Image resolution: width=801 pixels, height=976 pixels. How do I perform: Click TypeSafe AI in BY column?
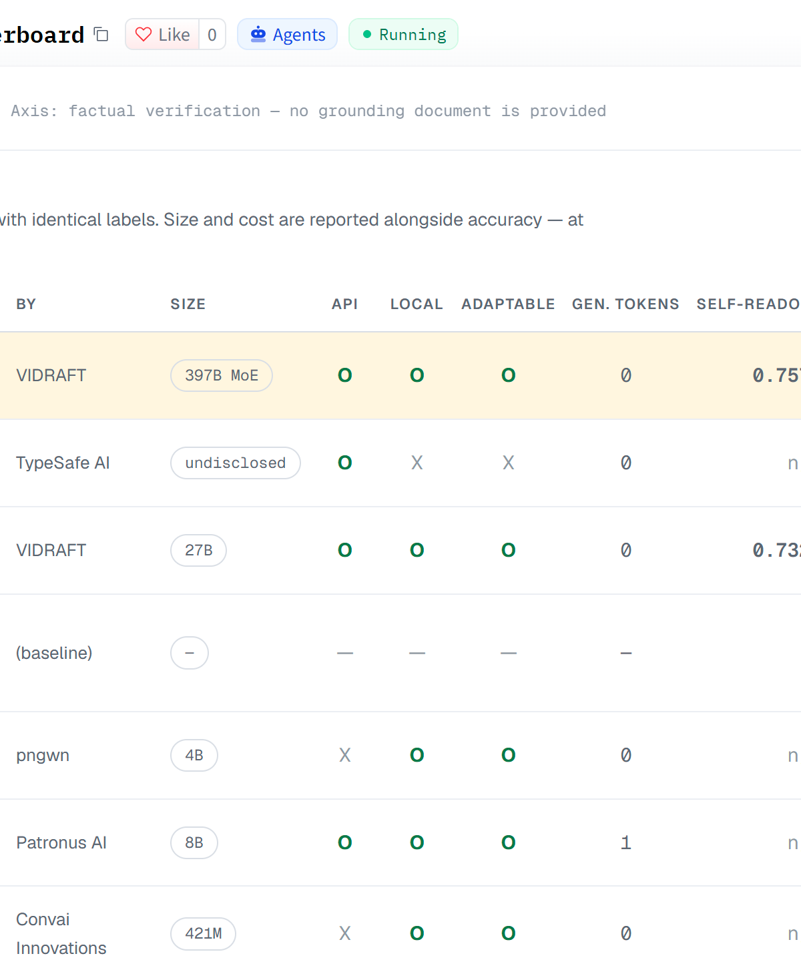tap(63, 463)
